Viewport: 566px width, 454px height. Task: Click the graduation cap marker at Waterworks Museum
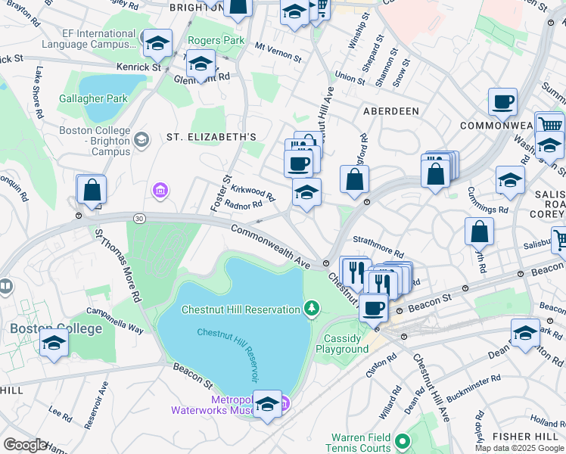tap(267, 406)
